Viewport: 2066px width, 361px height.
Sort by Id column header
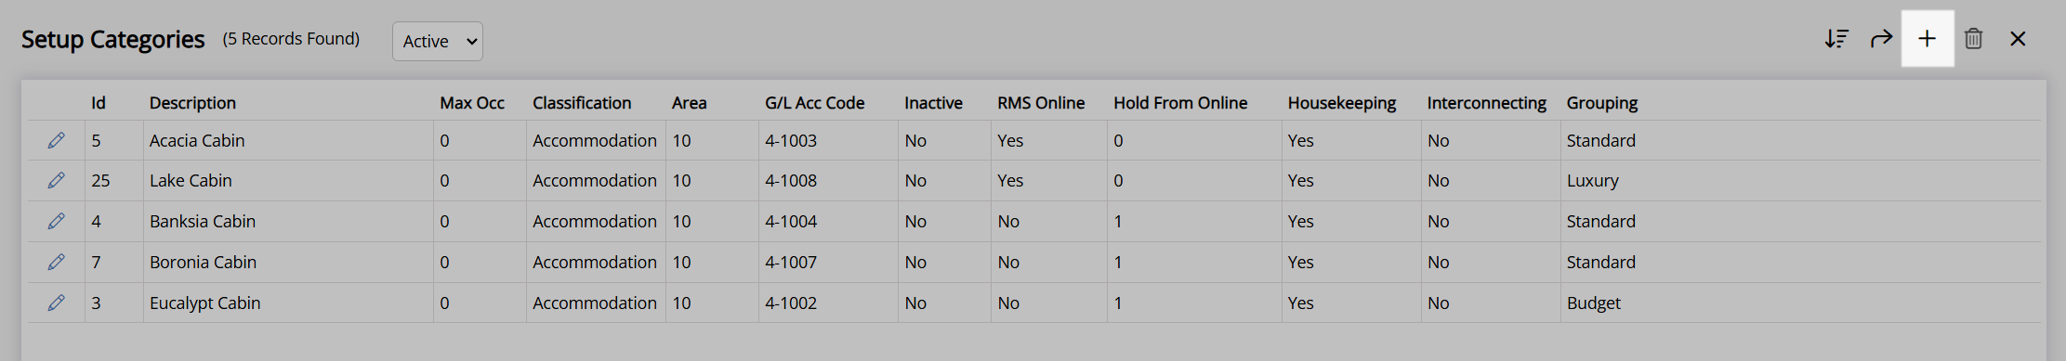point(99,103)
